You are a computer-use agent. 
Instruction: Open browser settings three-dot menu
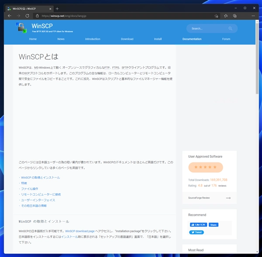[253, 16]
